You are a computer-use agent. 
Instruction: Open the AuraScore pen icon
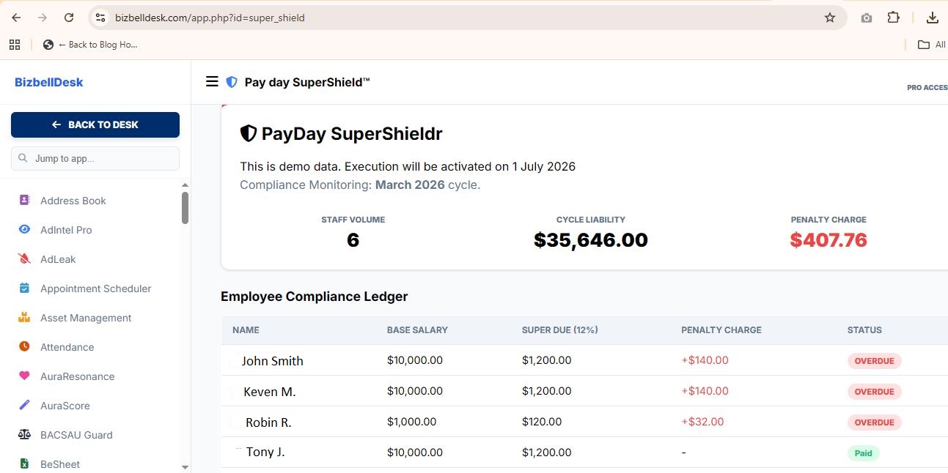click(x=23, y=405)
